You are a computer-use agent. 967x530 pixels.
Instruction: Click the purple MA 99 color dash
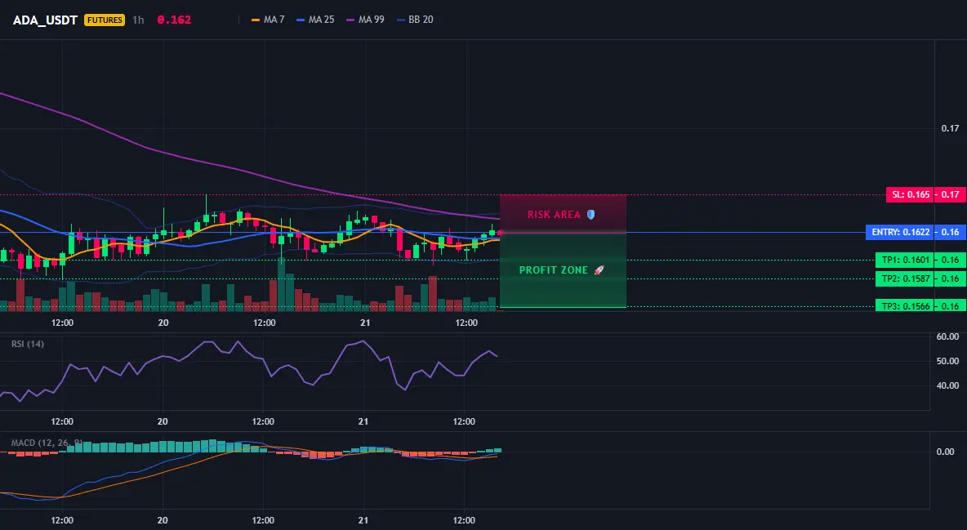tap(351, 20)
